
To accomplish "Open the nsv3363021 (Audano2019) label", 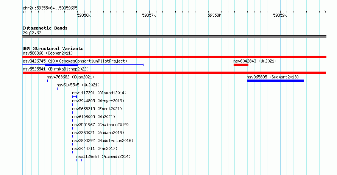I will pos(98,133).
